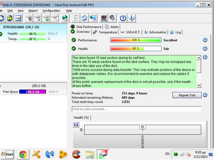The height and width of the screenshot is (160, 214).
Task: Click the Repeat Test button
Action: click(x=187, y=95)
